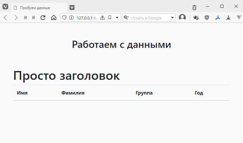Open the tracker blocker shield icon
Image resolution: width=243 pixels, height=143 pixels.
[x=65, y=18]
